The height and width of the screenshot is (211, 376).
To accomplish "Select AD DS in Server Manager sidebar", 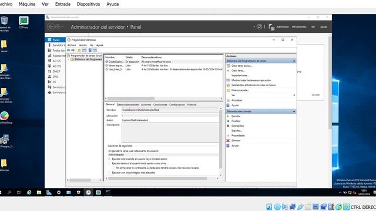I will (x=56, y=66).
